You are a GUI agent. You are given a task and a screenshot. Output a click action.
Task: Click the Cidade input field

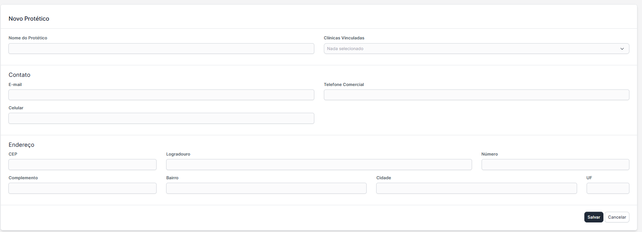(x=476, y=188)
